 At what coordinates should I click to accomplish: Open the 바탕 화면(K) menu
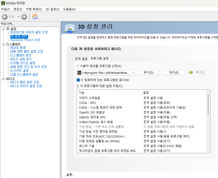click(x=34, y=9)
